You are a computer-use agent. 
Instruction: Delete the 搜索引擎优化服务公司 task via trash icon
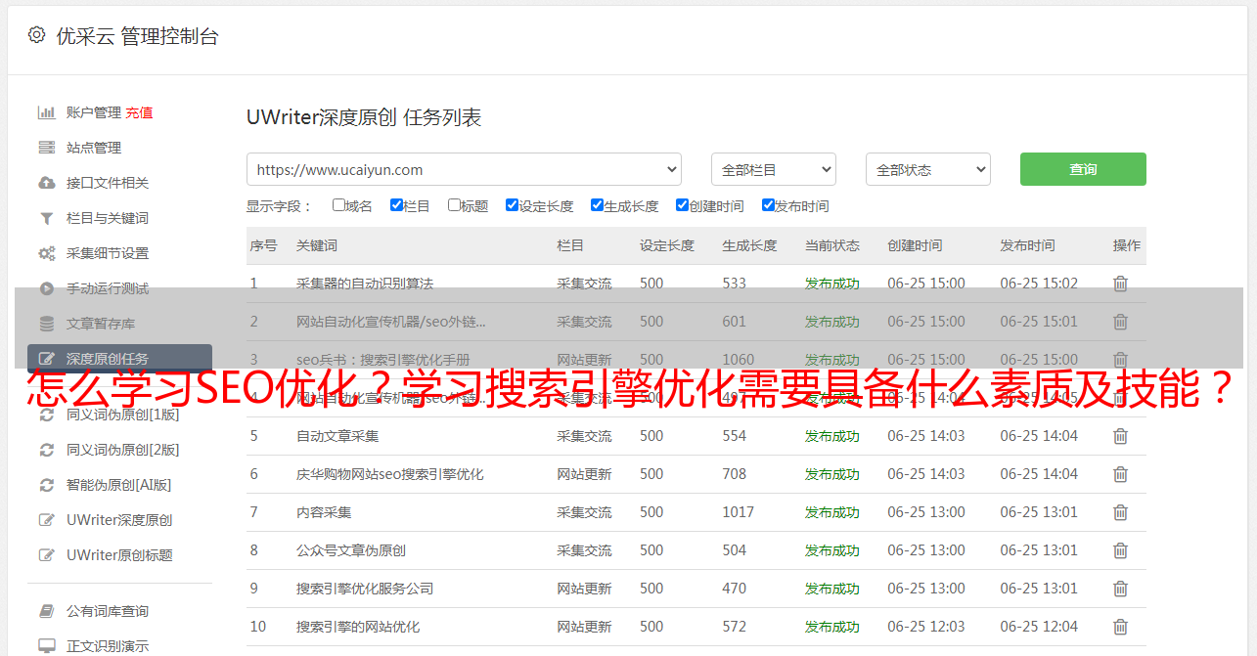point(1120,589)
